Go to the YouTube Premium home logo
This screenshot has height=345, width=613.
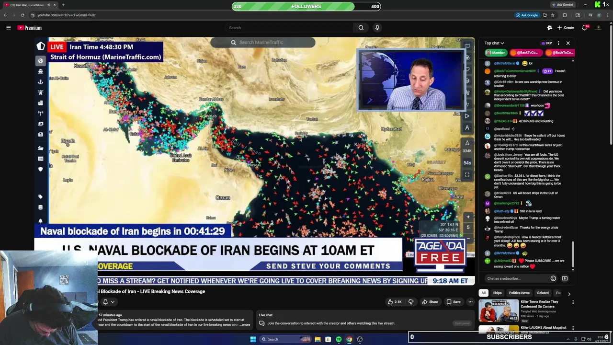[30, 28]
